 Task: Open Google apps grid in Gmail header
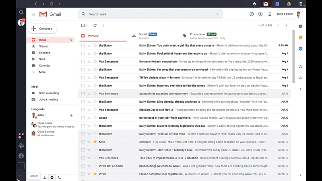point(269,14)
